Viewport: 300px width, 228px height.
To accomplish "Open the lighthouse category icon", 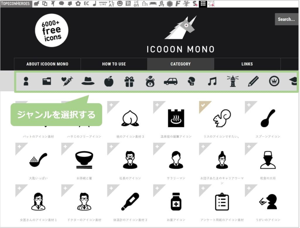I will (233, 81).
